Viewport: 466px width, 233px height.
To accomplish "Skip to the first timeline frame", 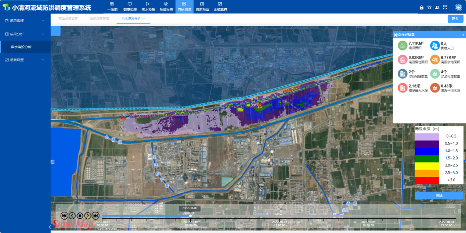I will (64, 216).
